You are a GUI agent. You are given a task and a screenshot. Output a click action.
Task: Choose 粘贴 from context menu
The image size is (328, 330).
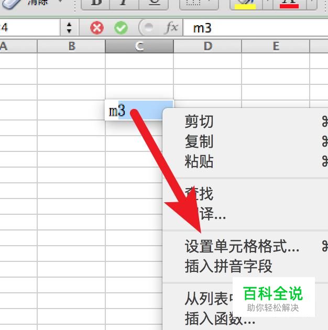(245, 161)
